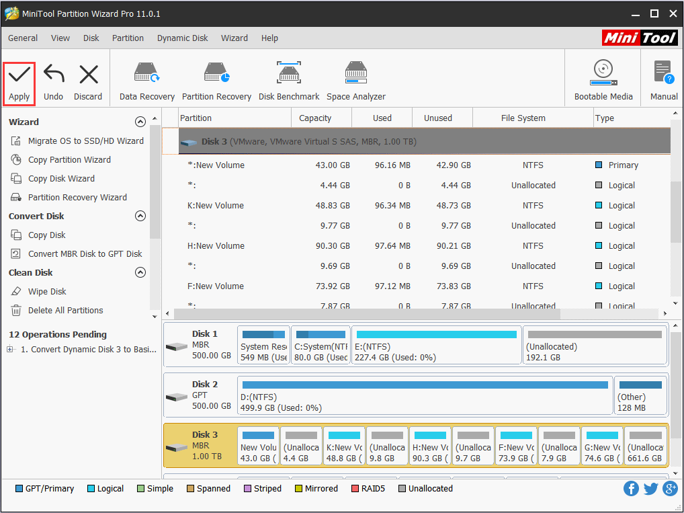Sort by the File System column header

[533, 118]
